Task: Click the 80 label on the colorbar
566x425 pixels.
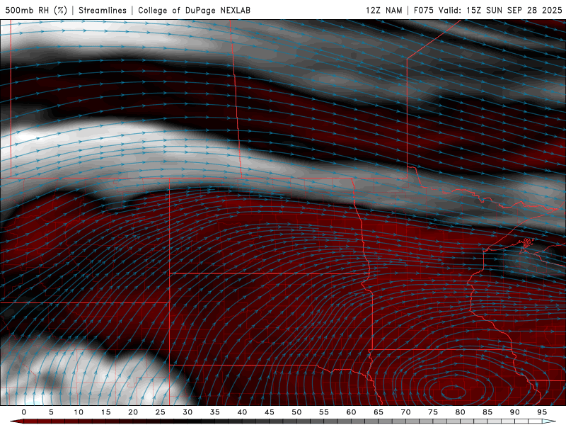Action: [x=460, y=412]
